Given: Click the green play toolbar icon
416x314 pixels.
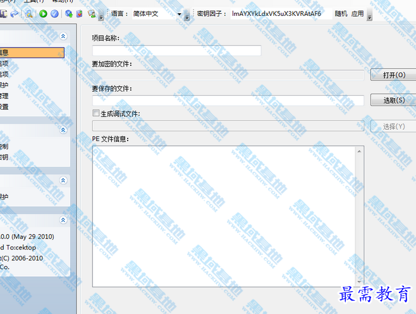Looking at the screenshot, I should (43, 13).
